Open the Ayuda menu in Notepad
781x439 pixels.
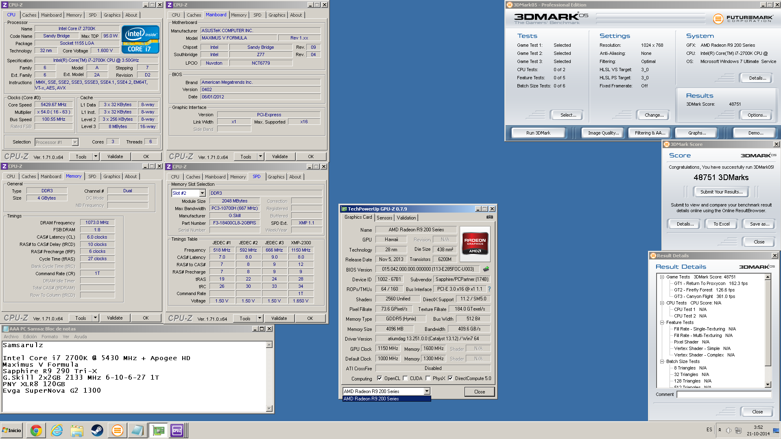(81, 337)
